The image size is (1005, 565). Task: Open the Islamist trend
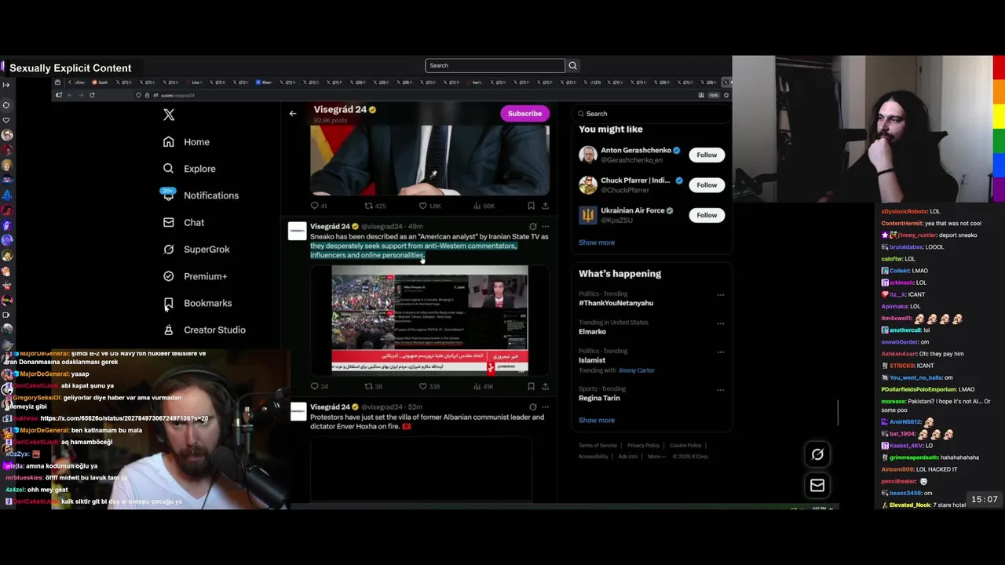[592, 360]
